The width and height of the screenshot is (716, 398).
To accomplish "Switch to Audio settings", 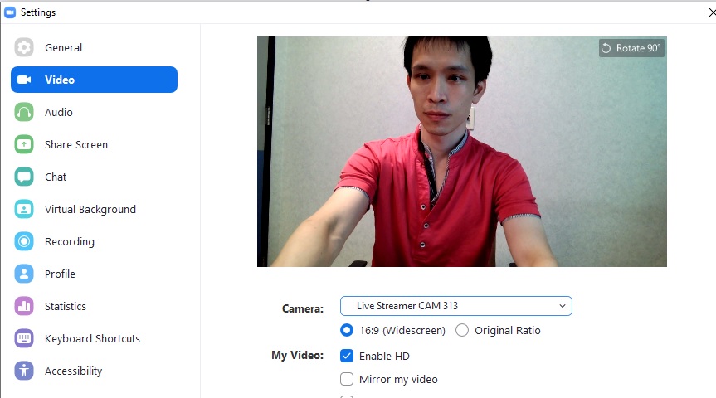I will pyautogui.click(x=94, y=112).
